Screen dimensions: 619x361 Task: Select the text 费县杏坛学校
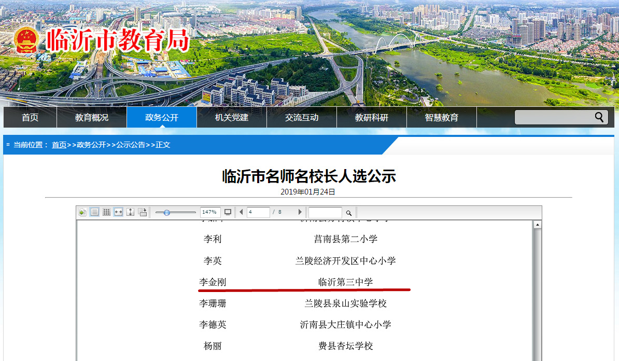345,346
